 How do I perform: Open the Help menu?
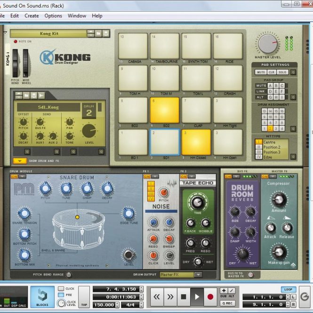[97, 16]
